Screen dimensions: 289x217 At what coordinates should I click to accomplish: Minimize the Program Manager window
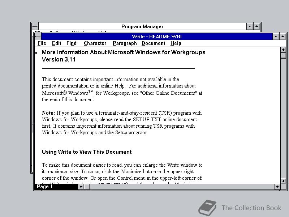250,26
